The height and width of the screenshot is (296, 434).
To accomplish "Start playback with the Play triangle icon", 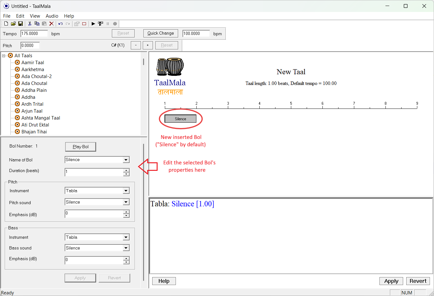I will 93,24.
